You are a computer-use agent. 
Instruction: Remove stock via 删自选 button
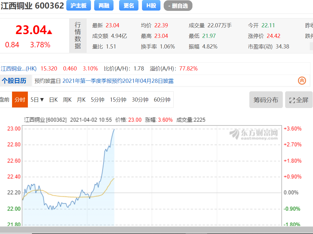pyautogui.click(x=178, y=6)
